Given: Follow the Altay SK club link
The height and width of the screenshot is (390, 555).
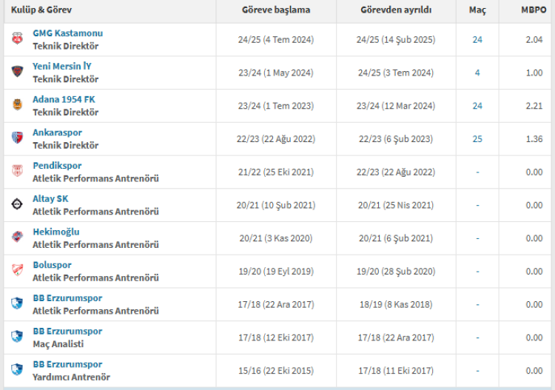Looking at the screenshot, I should (x=50, y=198).
